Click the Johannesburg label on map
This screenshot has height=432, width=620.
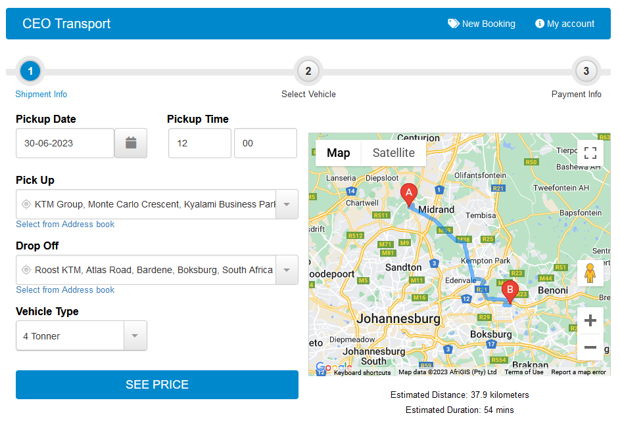click(x=398, y=318)
